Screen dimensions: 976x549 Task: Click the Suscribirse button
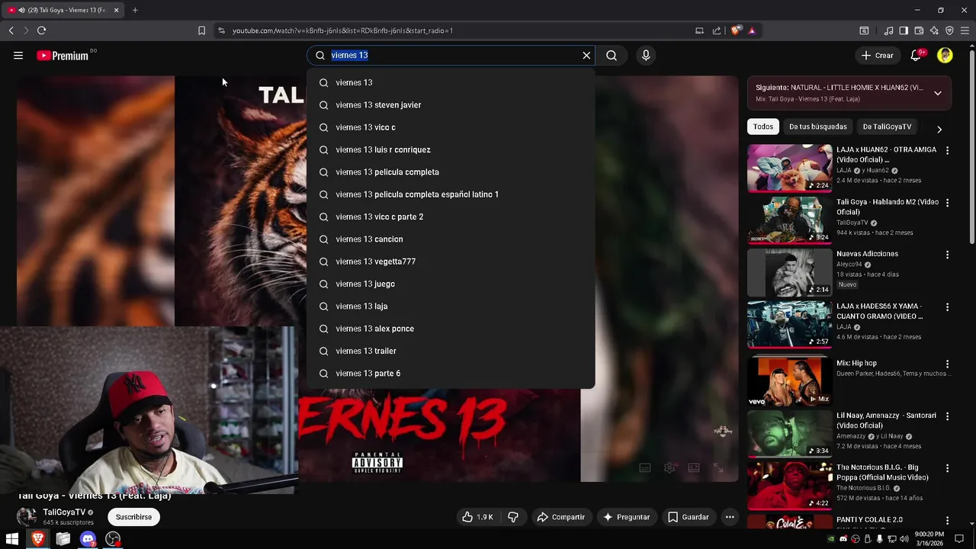pos(133,517)
